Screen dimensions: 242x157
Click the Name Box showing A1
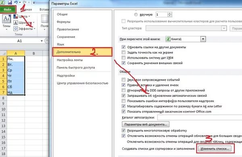click(20, 41)
